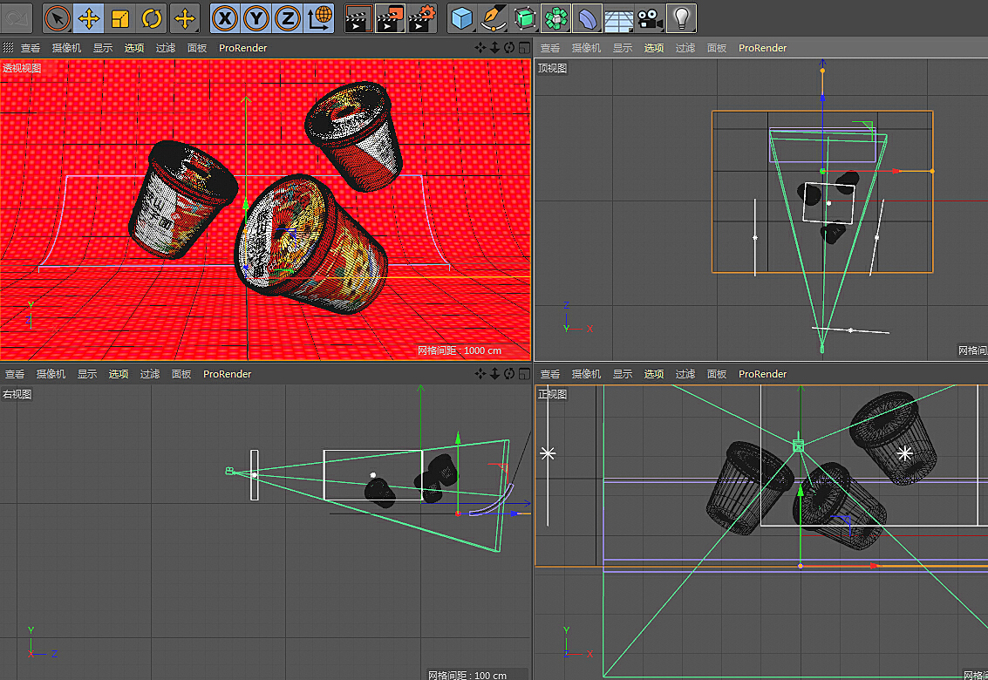Click orbit-view icon in perspective viewport header
The height and width of the screenshot is (680, 988).
[509, 48]
